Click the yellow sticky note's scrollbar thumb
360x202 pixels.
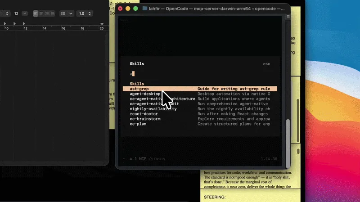click(298, 121)
